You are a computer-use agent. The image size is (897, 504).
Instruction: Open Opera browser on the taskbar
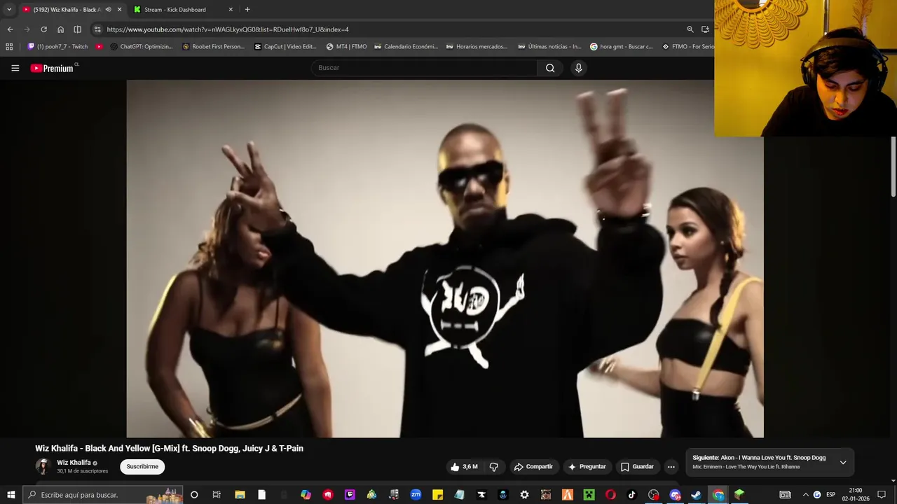[x=610, y=495]
